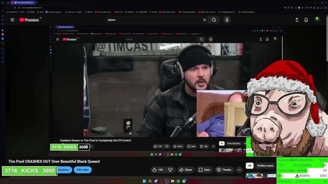Open 'Sarasota content...' bookmark
The width and height of the screenshot is (328, 184).
pos(54,12)
